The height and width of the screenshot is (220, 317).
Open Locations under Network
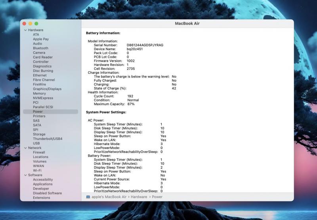pyautogui.click(x=41, y=157)
